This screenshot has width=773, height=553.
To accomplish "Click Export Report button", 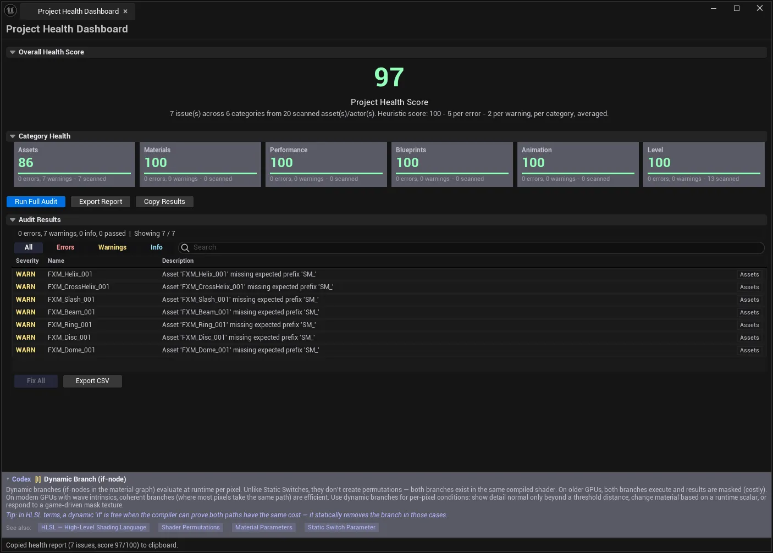I will 101,202.
